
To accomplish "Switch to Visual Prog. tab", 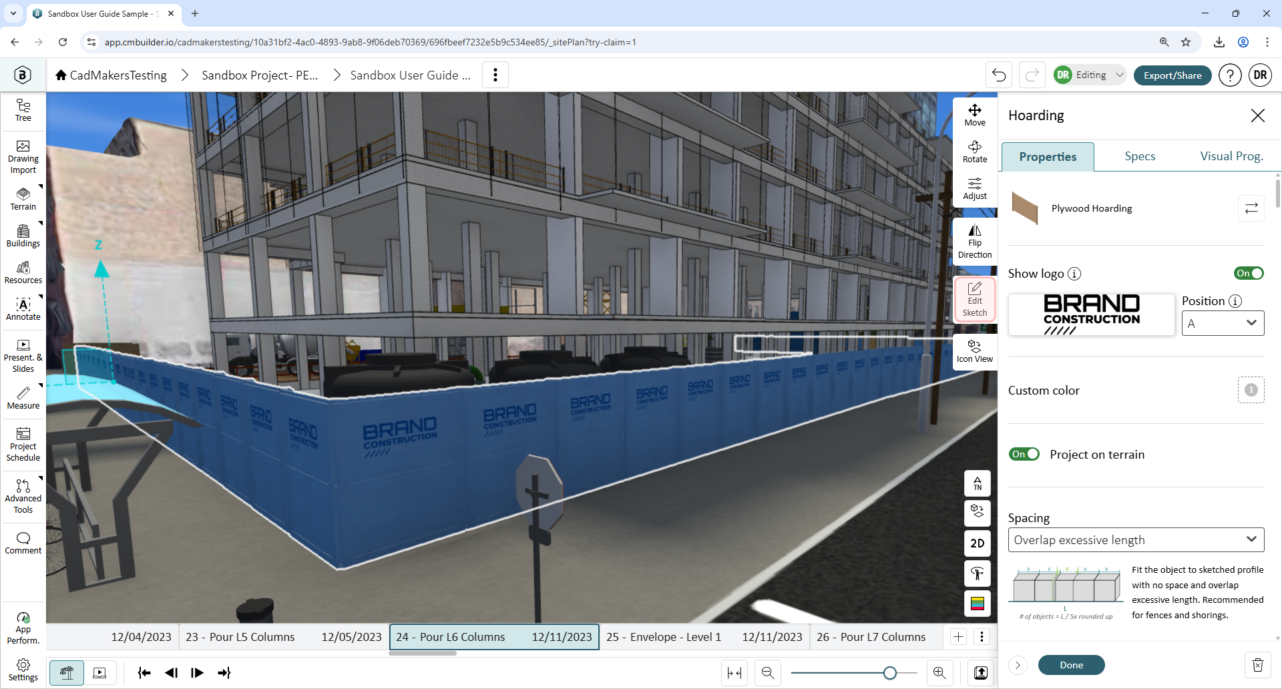I will [x=1231, y=156].
